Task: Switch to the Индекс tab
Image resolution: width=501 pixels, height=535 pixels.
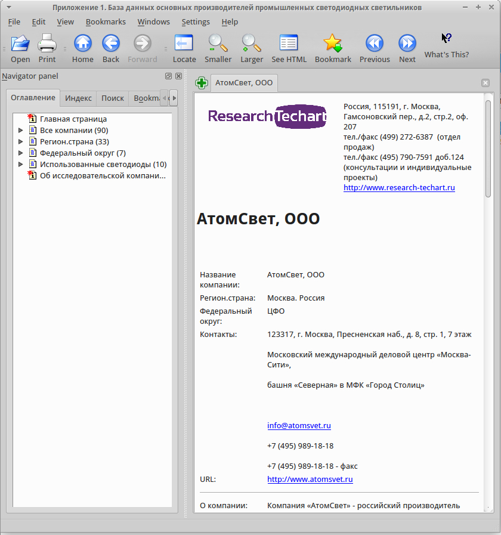Action: tap(78, 98)
